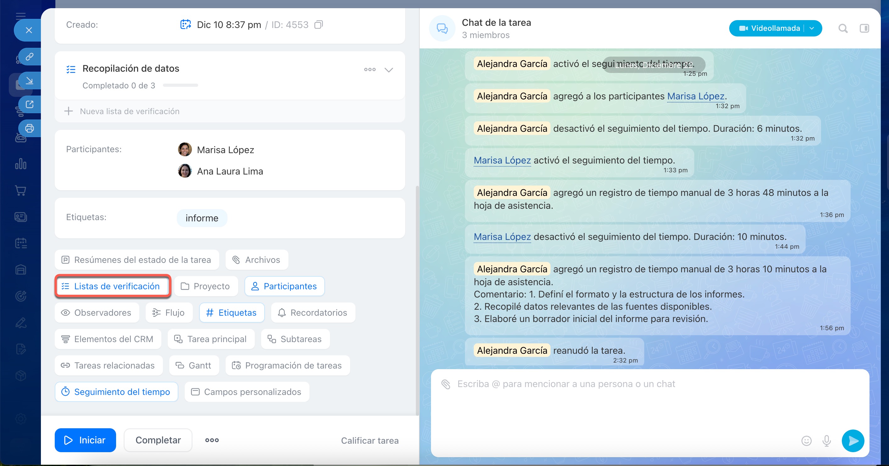Expand the Videollamada options dropdown arrow
Image resolution: width=889 pixels, height=466 pixels.
(x=812, y=28)
